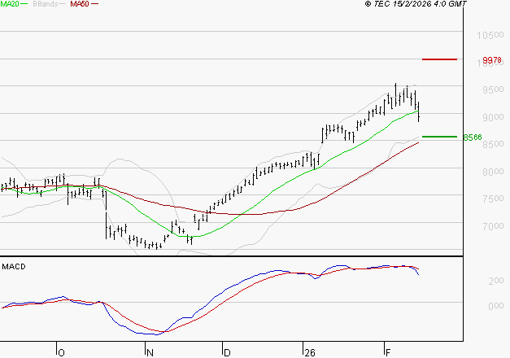This screenshot has width=510, height=358.
Task: Click the MACD panel label
Action: (14, 267)
